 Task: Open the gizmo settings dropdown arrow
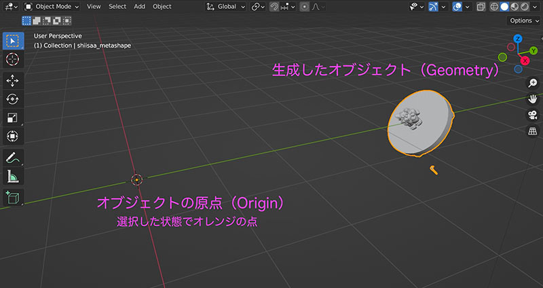(443, 7)
